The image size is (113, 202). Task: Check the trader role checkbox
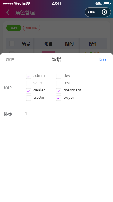(x=28, y=98)
